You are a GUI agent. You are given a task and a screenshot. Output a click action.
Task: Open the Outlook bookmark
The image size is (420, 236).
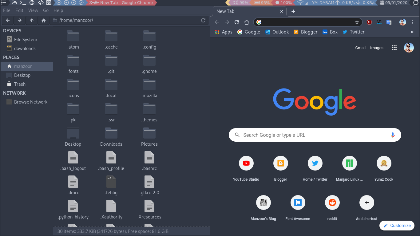click(277, 32)
